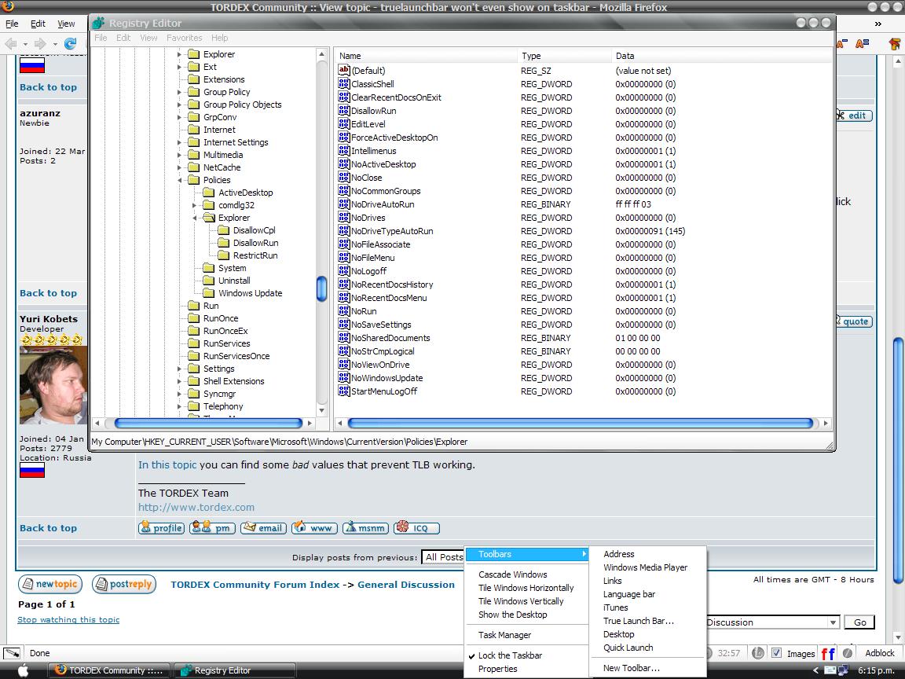Viewport: 905px width, 679px height.
Task: Click the post reply button
Action: 123,585
